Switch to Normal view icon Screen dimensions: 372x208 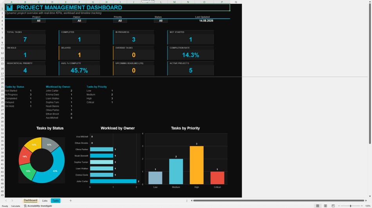pyautogui.click(x=318, y=206)
